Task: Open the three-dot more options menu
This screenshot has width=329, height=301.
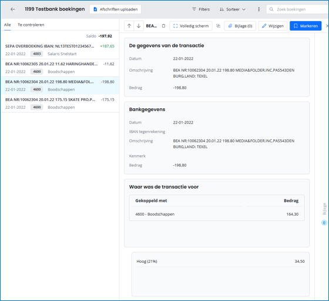Action: pyautogui.click(x=258, y=9)
